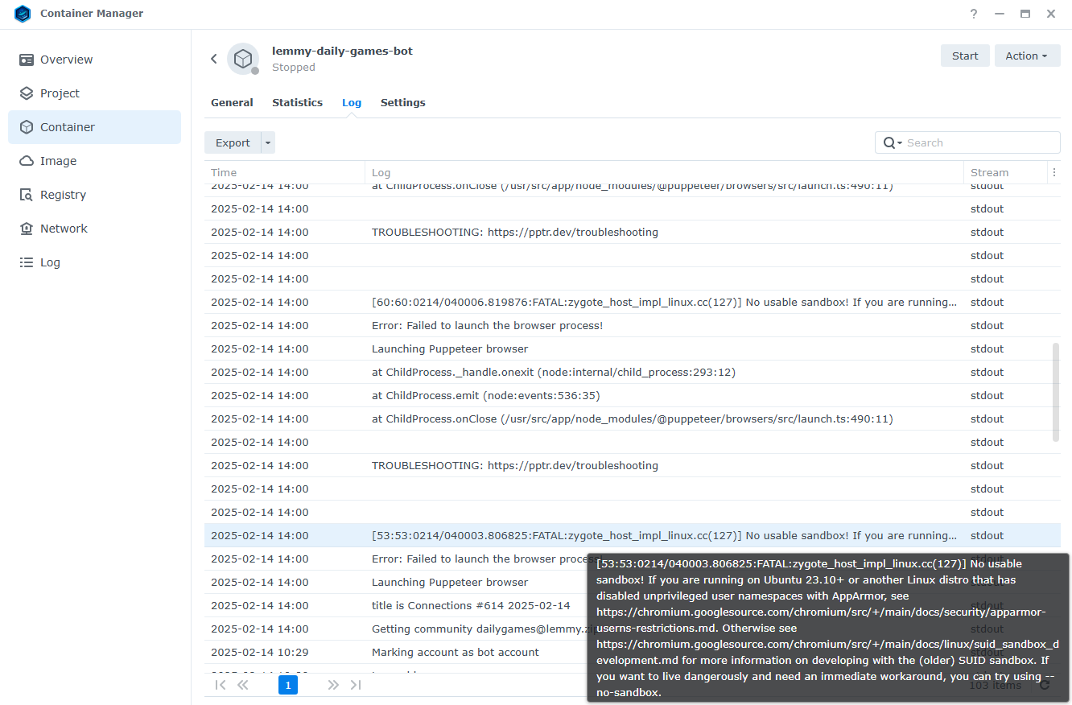This screenshot has height=705, width=1072.
Task: Open the Settings tab
Action: click(x=402, y=102)
